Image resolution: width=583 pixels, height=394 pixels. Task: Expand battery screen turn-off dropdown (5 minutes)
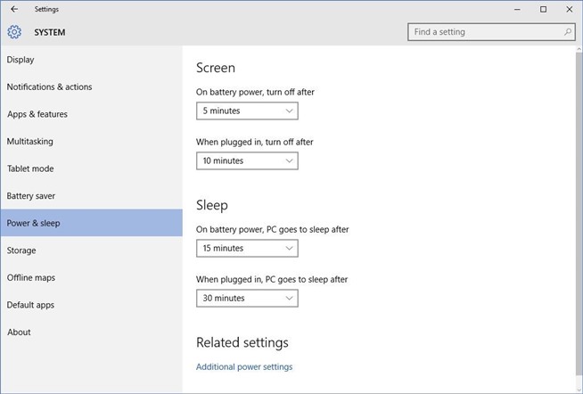click(x=247, y=111)
